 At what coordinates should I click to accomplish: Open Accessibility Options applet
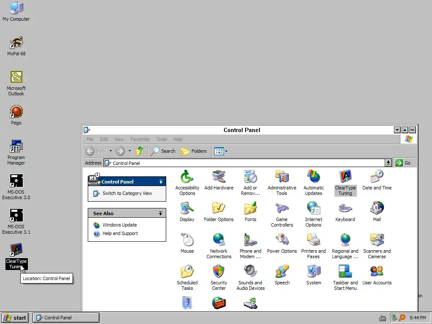(x=187, y=182)
